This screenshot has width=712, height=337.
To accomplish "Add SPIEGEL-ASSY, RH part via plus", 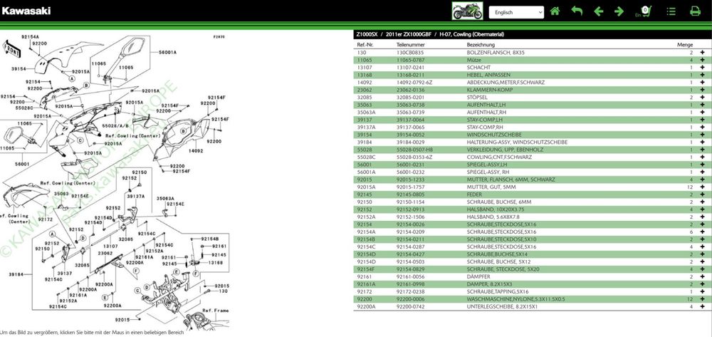I will coord(703,172).
